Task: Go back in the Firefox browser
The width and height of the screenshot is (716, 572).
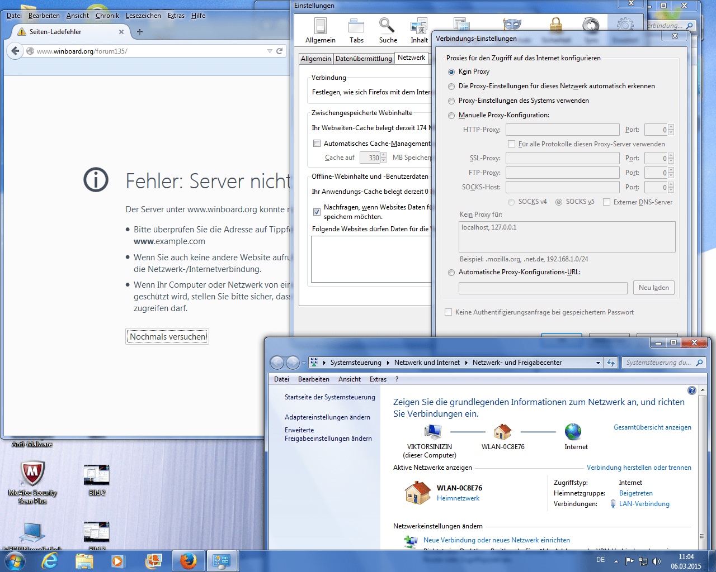Action: coord(15,51)
